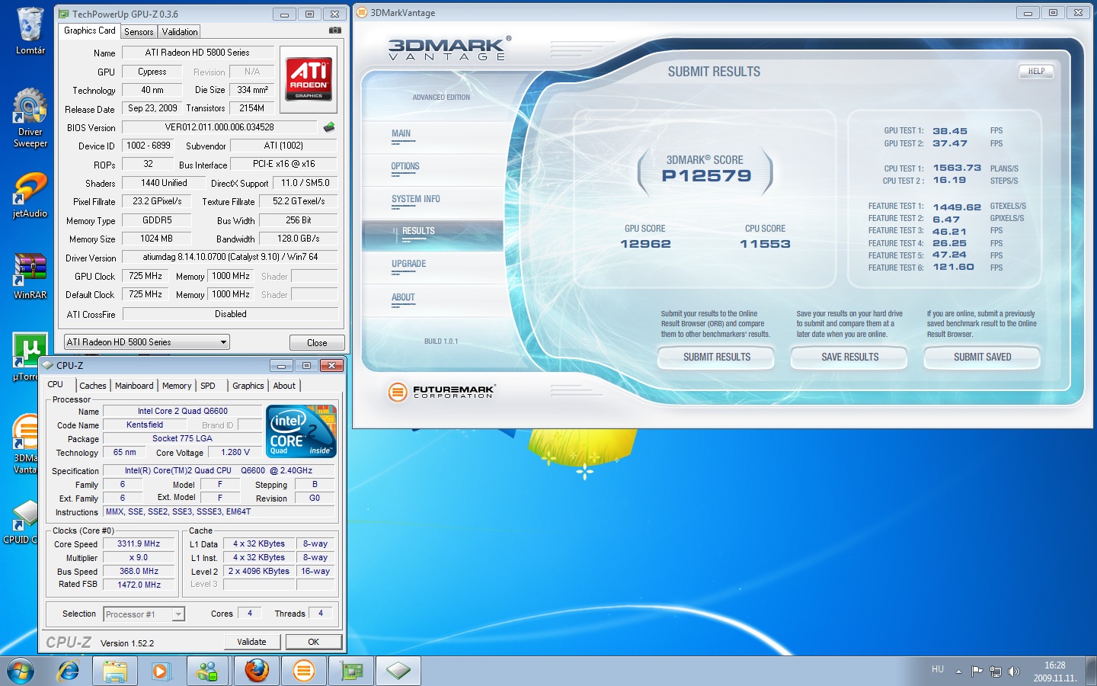Switch to Firefox on the taskbar
The image size is (1097, 686).
coord(257,672)
